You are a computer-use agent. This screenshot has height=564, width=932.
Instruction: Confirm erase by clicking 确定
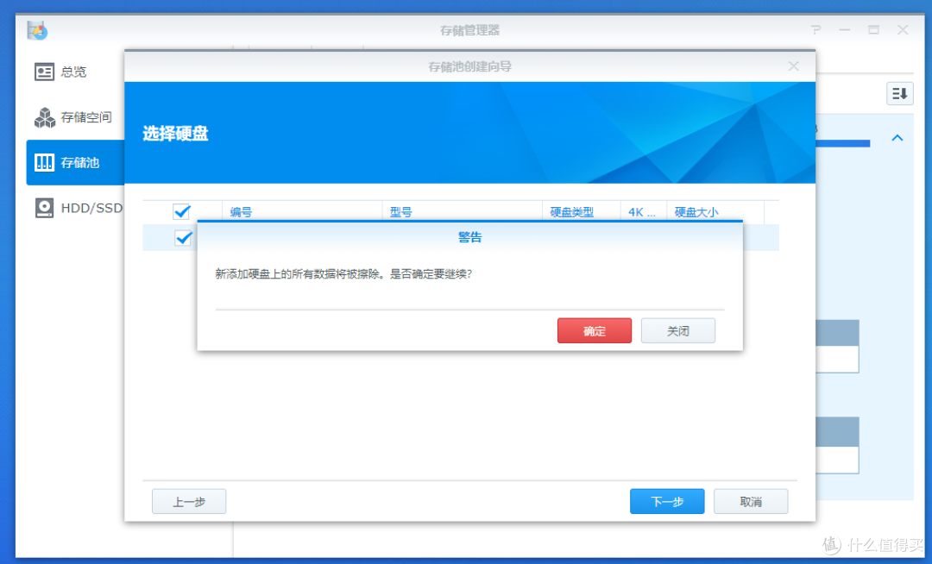(x=594, y=330)
